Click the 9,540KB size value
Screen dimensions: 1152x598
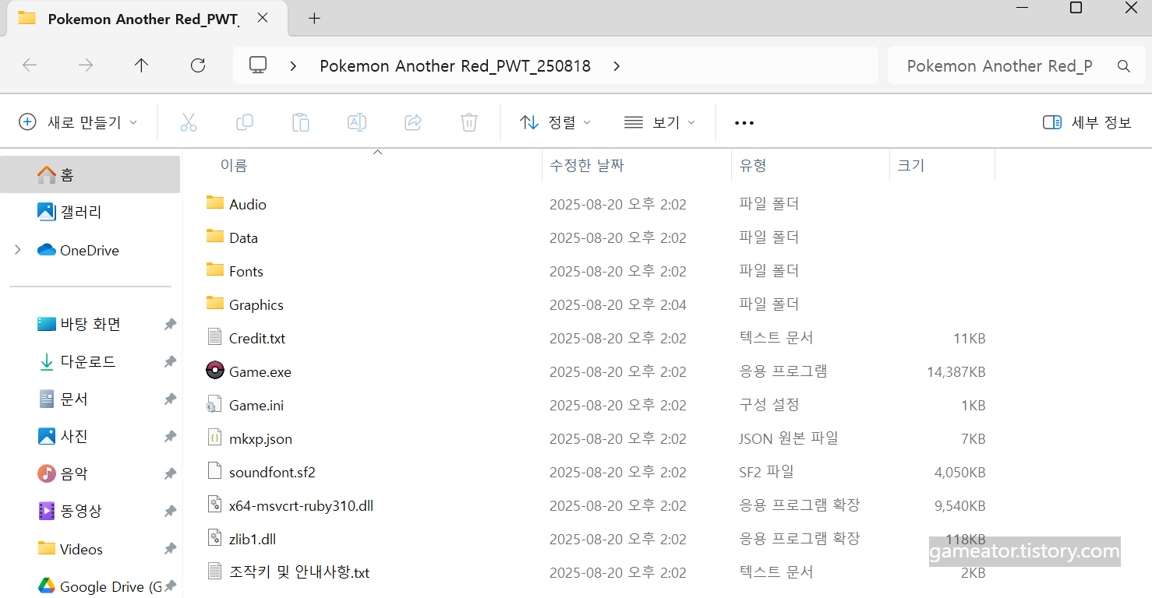click(x=960, y=506)
